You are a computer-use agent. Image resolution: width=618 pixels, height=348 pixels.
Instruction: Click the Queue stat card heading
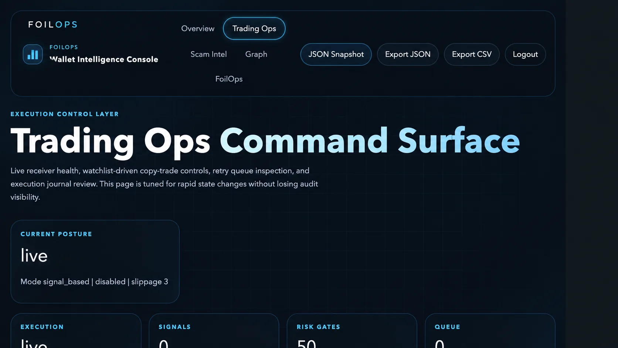(448, 327)
